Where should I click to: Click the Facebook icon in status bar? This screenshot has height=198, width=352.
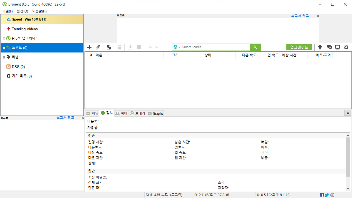[x=322, y=195]
